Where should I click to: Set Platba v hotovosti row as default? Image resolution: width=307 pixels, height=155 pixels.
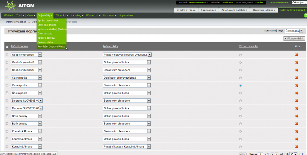[240, 55]
